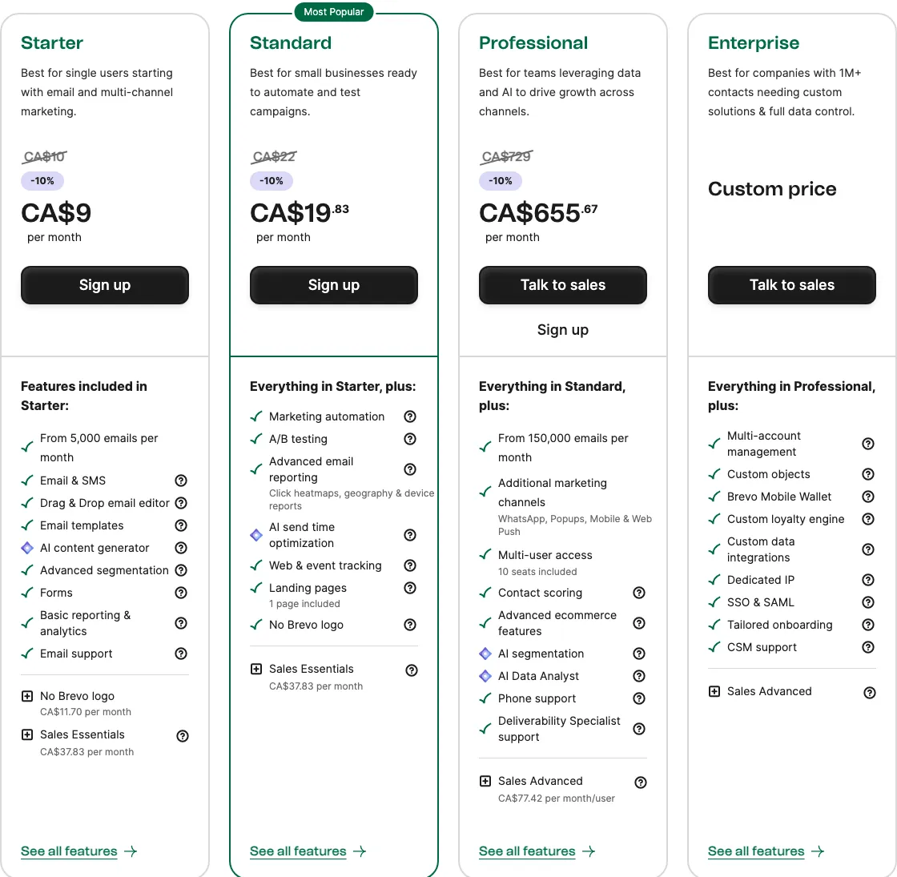Expand the Sales Essentials add-on in Starter

[26, 734]
